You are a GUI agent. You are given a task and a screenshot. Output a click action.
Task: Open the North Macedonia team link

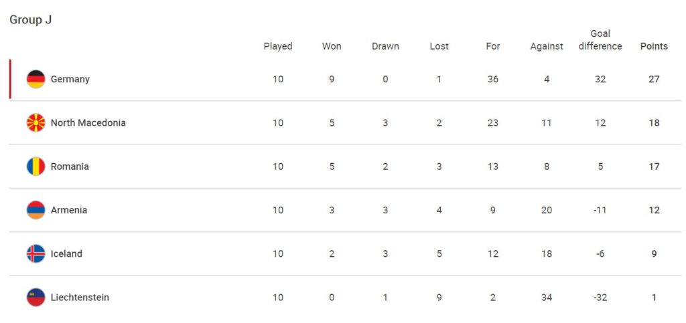pos(88,122)
